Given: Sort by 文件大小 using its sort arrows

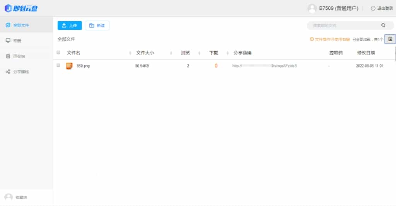Looking at the screenshot, I should click(x=171, y=53).
